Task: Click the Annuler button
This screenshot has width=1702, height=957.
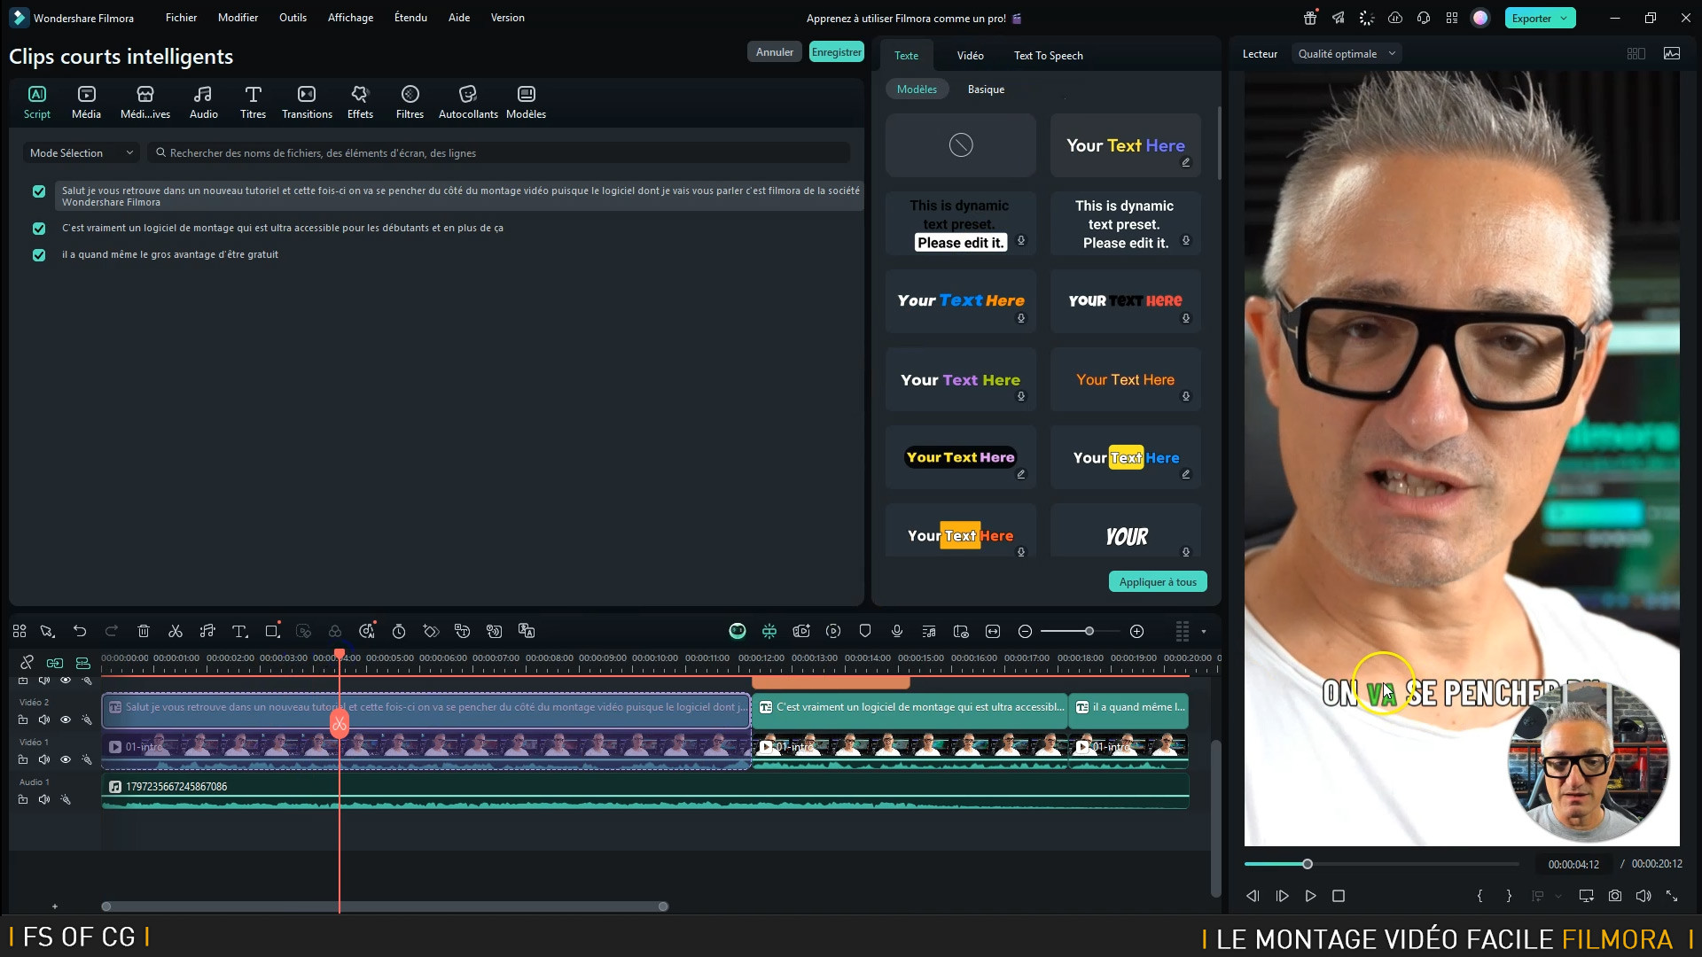Action: pos(774,52)
